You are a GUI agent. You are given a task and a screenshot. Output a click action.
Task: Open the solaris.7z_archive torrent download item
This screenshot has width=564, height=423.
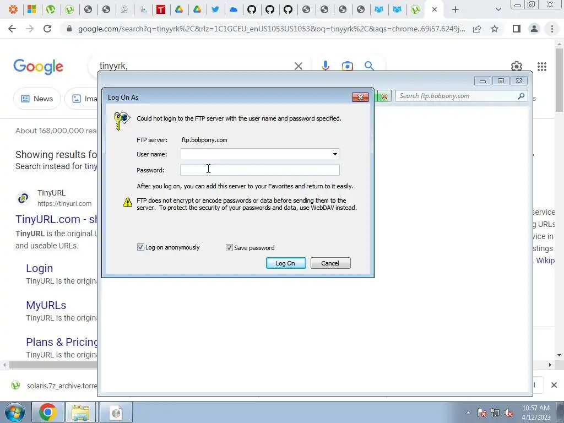pyautogui.click(x=55, y=386)
